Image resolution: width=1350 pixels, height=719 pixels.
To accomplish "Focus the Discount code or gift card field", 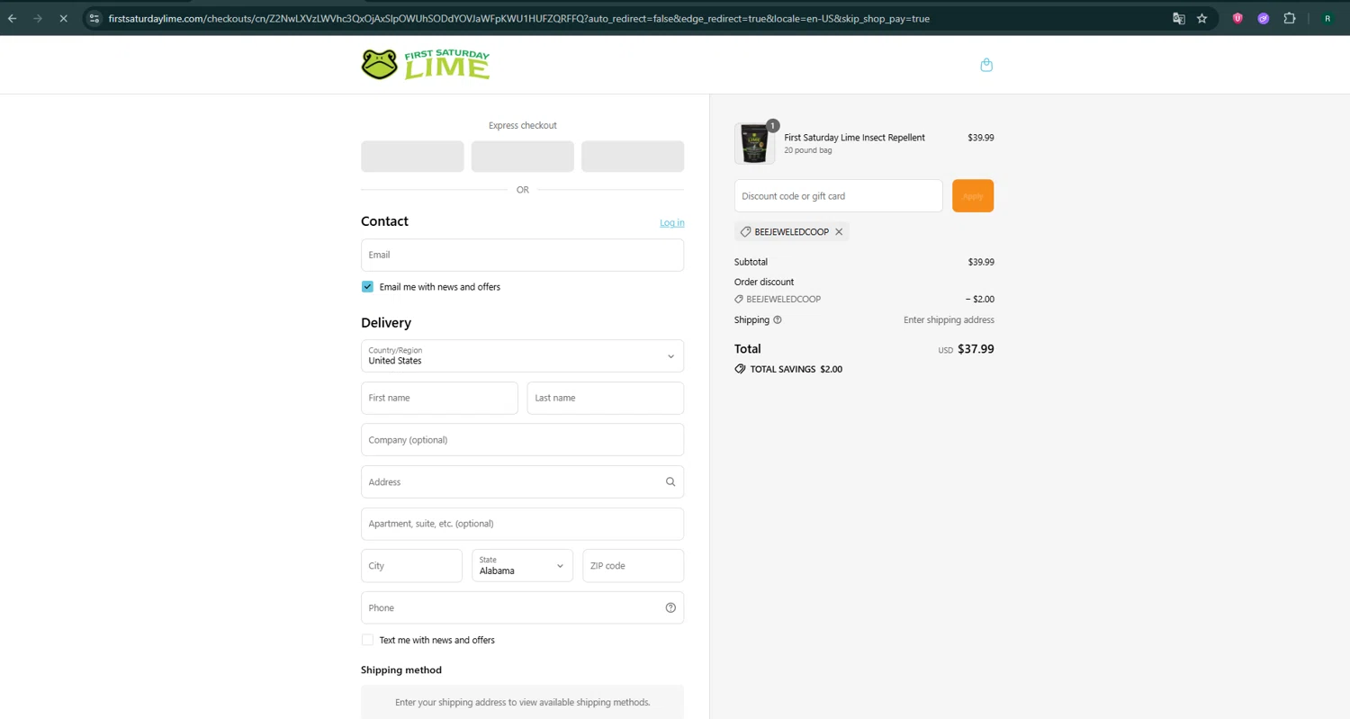I will tap(839, 196).
